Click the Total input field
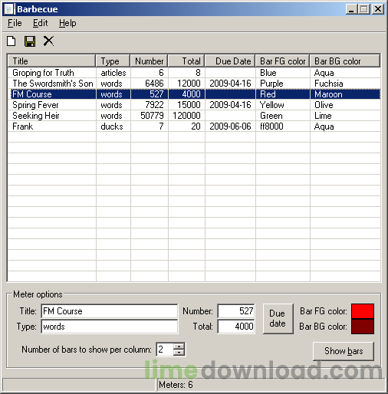This screenshot has height=394, width=388. pos(236,327)
